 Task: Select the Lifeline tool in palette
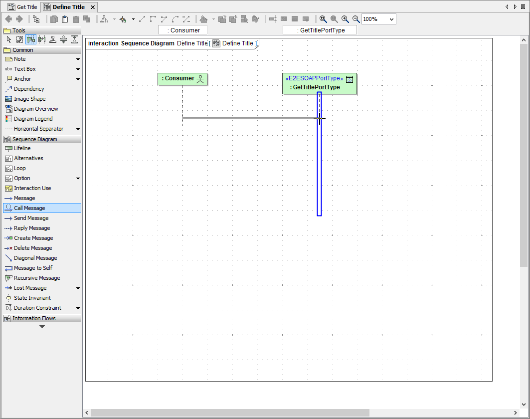click(x=22, y=148)
